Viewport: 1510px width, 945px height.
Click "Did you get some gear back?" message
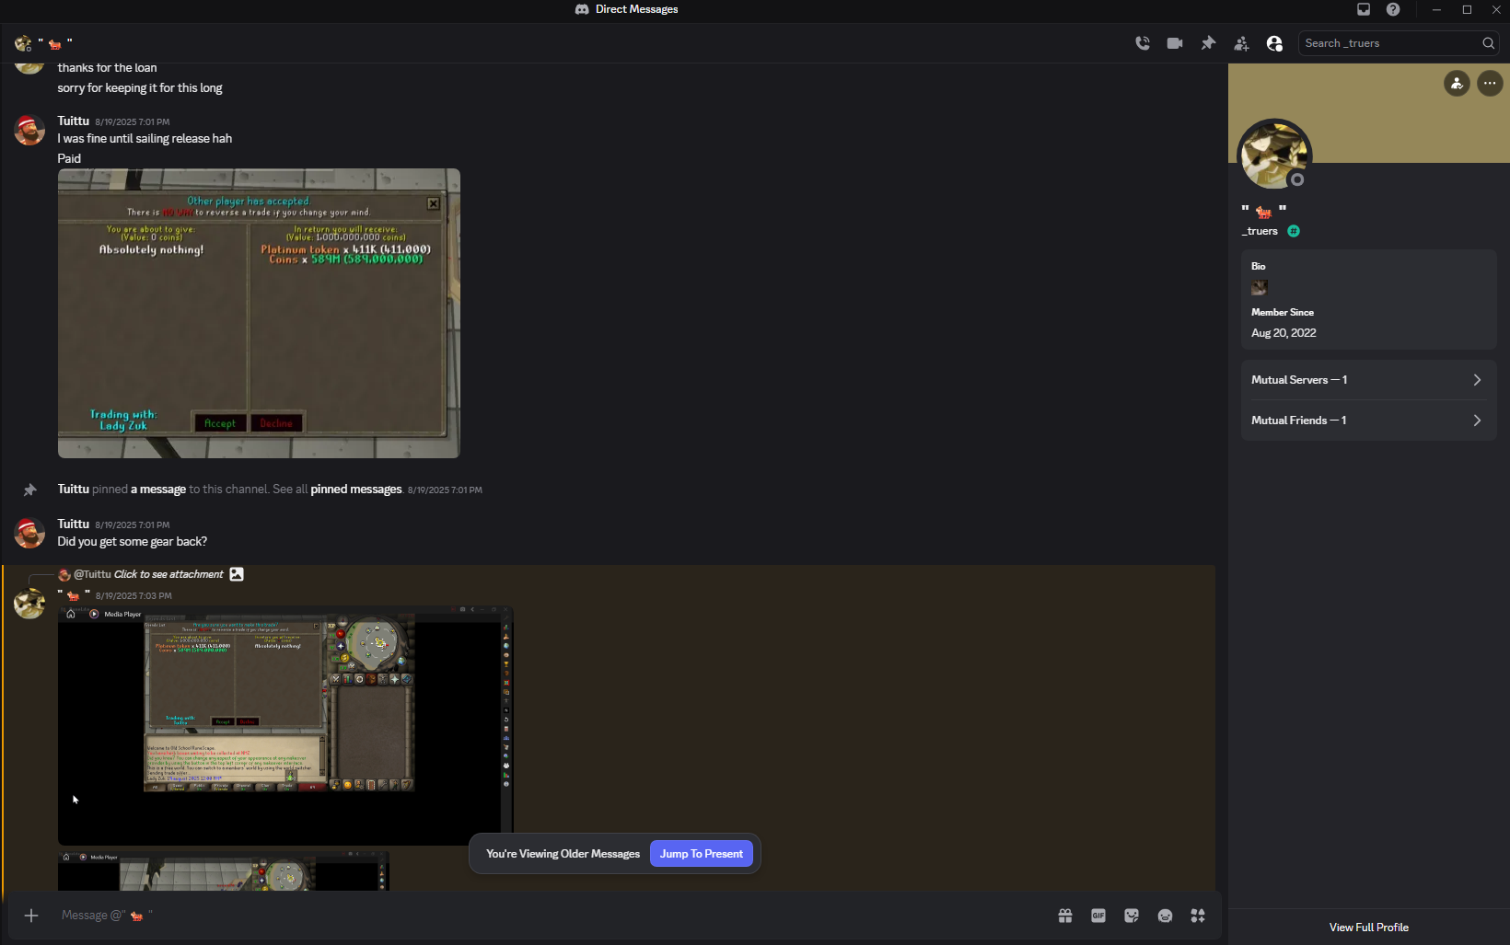(x=133, y=542)
